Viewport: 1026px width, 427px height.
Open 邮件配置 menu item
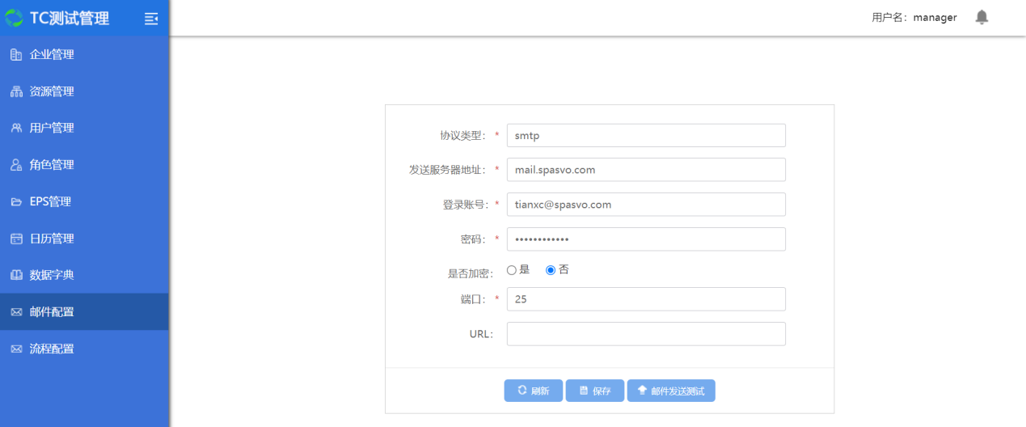(52, 312)
